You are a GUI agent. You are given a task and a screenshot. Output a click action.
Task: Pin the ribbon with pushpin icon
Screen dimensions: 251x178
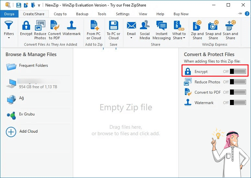240,14
